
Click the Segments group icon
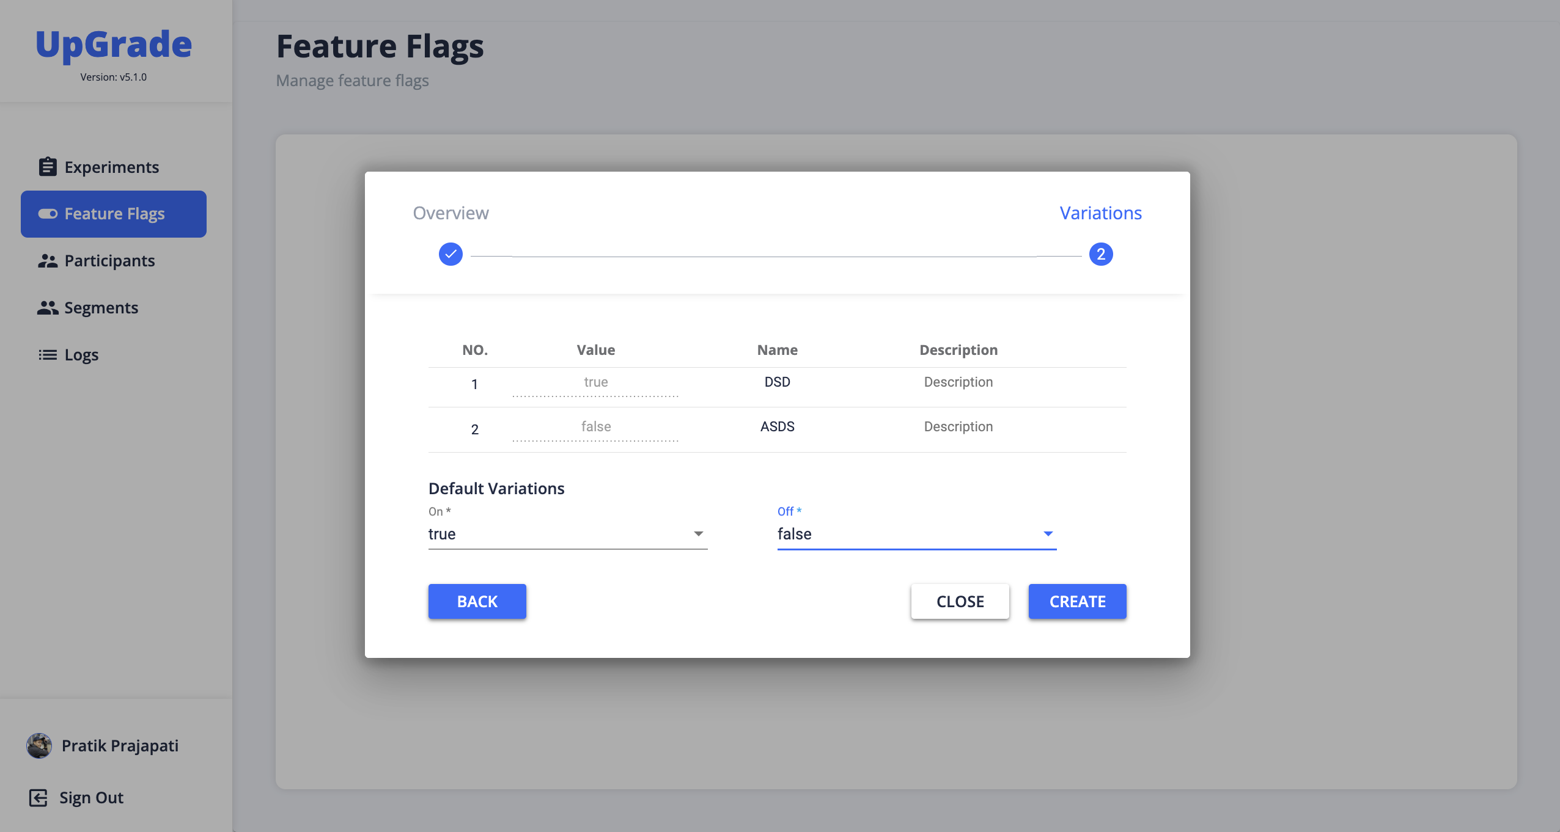pos(48,308)
